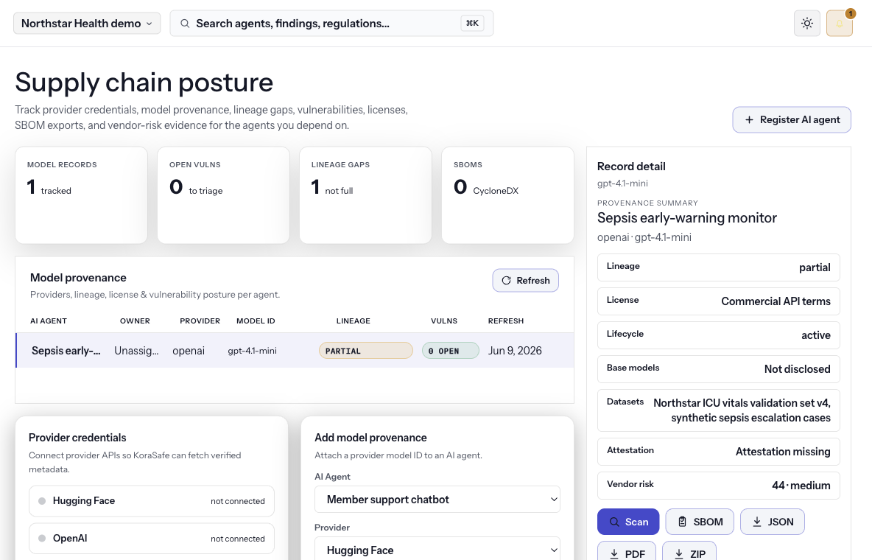
Task: Download the record as PDF
Action: (627, 552)
